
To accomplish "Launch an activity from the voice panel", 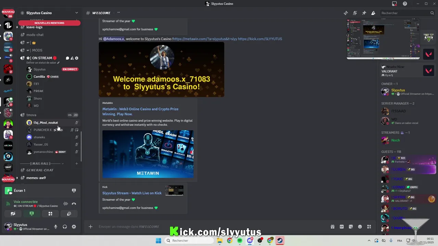I will point(50,214).
